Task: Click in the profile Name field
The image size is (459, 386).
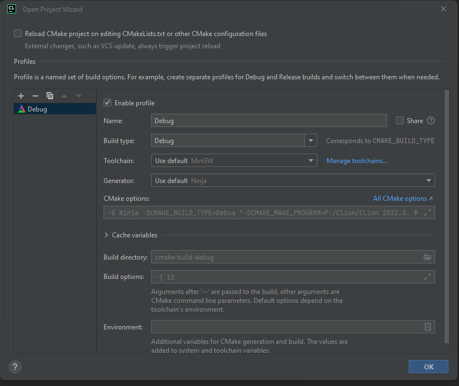Action: pos(269,120)
